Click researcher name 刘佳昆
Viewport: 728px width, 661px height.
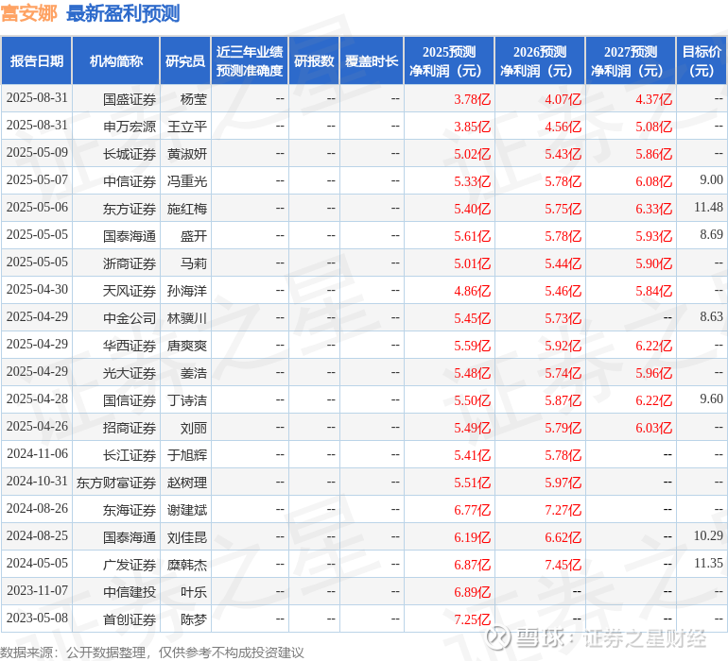[x=187, y=537]
